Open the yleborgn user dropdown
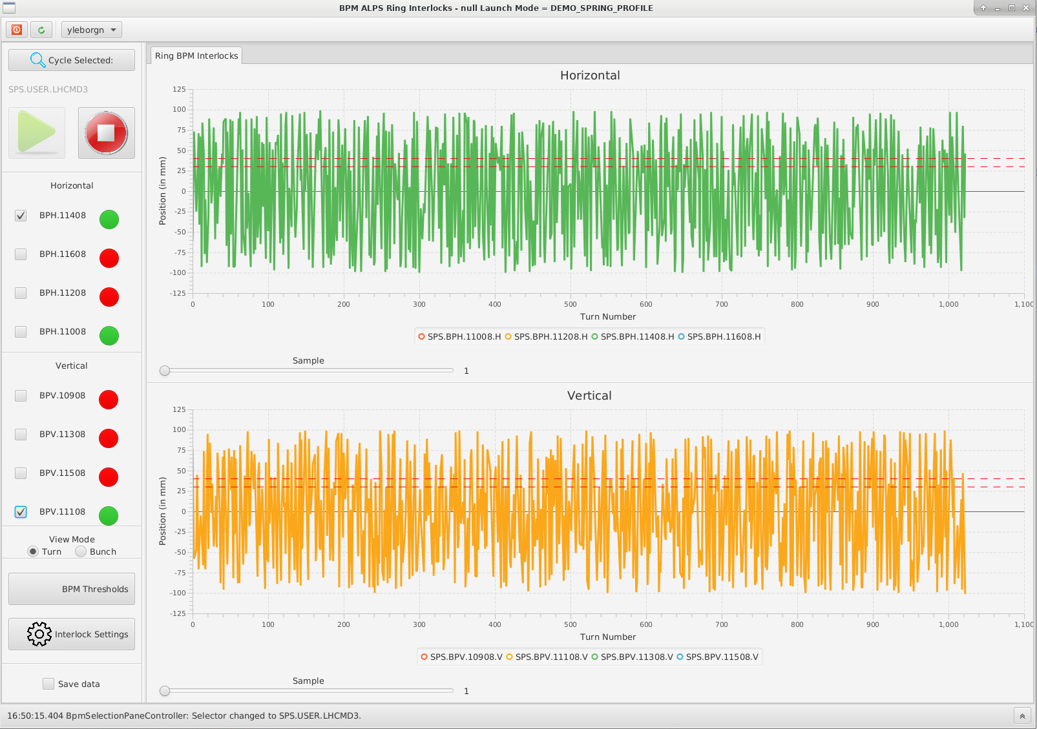This screenshot has width=1037, height=729. tap(91, 30)
